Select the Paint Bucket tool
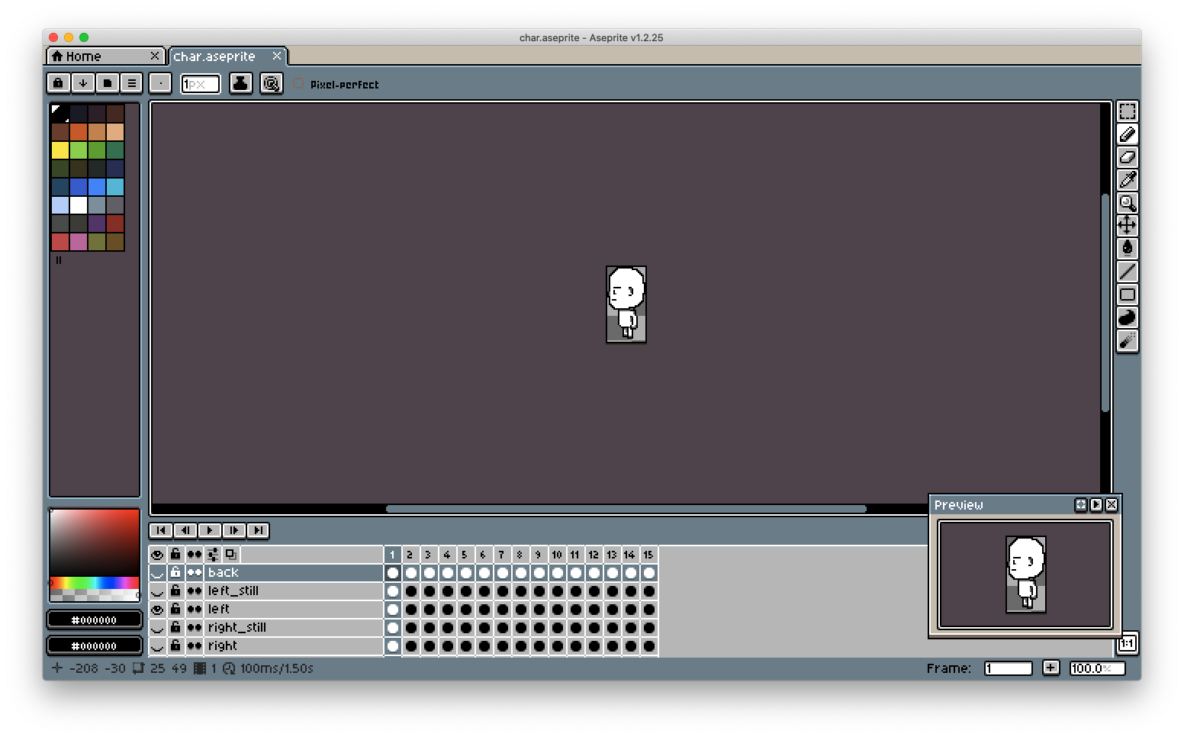This screenshot has height=737, width=1184. (1128, 248)
